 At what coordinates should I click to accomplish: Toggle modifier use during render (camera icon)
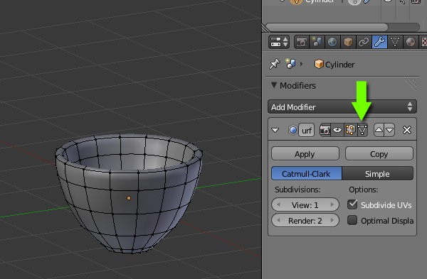[x=325, y=130]
